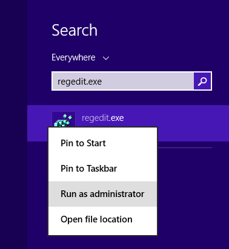Click the Search heading title
229x249 pixels.
[x=75, y=30]
